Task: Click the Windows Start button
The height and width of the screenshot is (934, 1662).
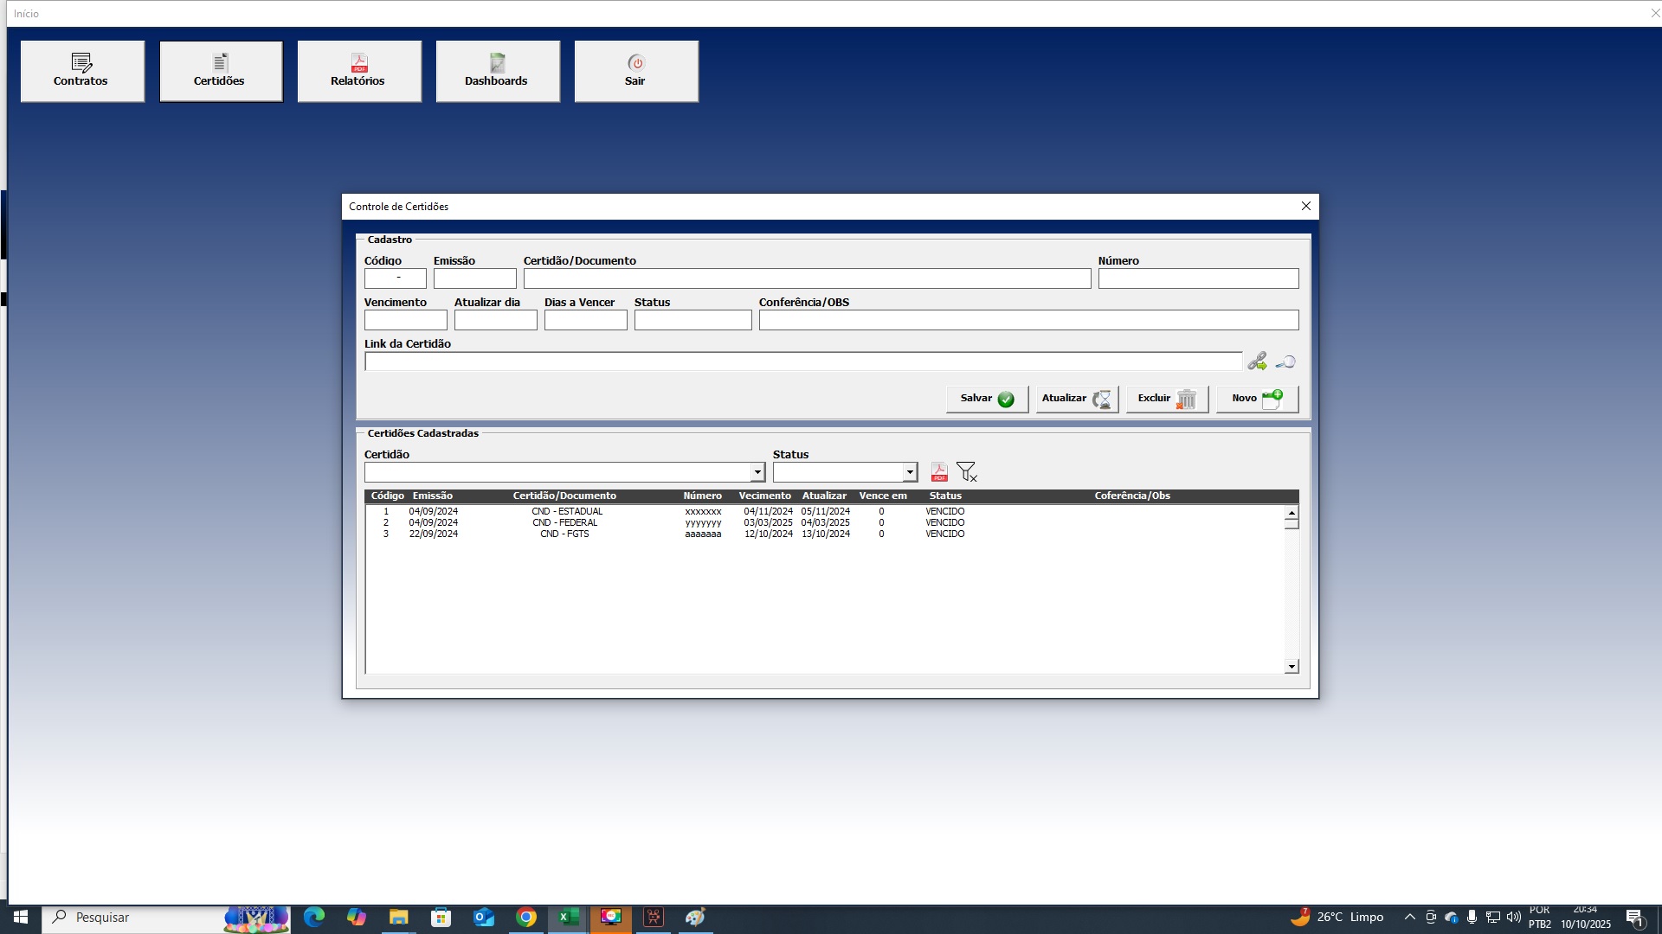Action: coord(21,918)
